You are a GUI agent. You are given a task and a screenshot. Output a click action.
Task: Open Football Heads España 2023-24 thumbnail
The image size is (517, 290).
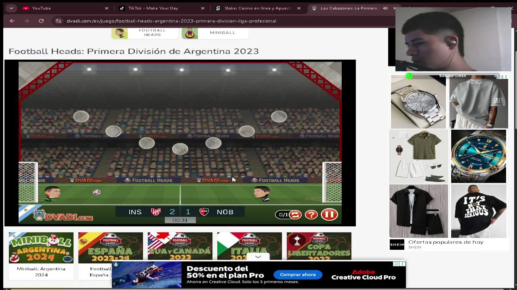coord(110,247)
